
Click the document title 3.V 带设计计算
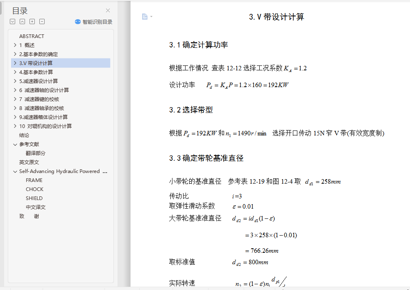click(276, 17)
